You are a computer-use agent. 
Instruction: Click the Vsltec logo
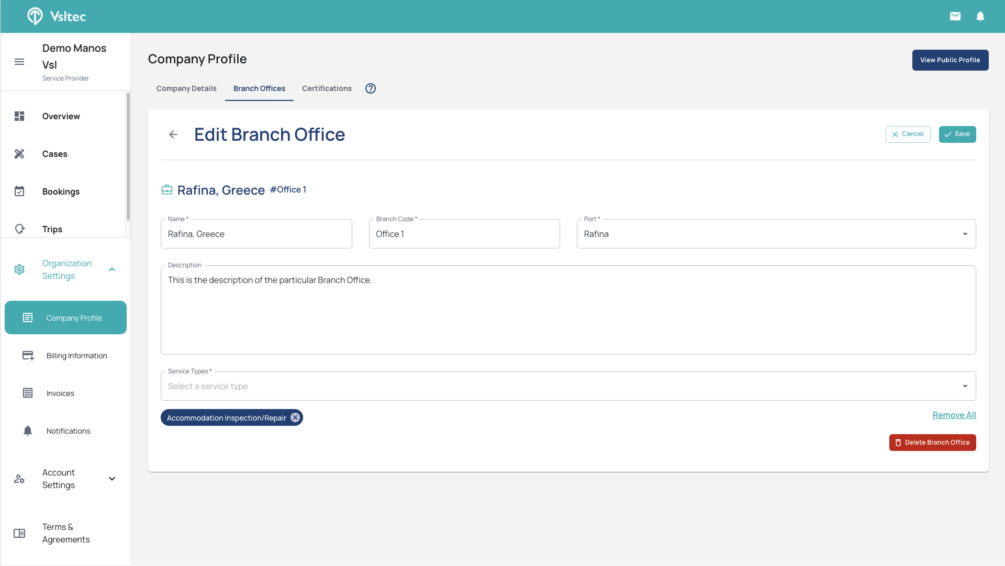coord(57,16)
